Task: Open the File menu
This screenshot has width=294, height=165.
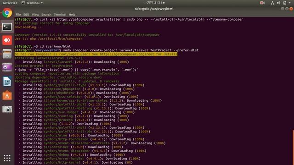Action: coord(18,15)
